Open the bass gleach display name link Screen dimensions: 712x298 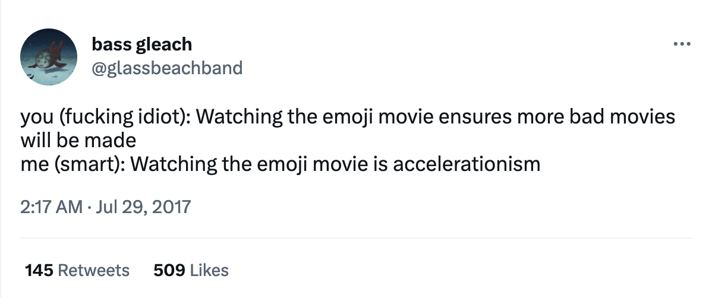pyautogui.click(x=142, y=44)
